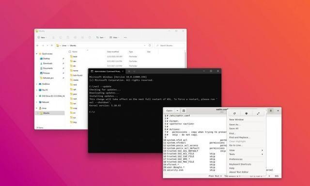310x186 pixels.
Task: Click the Fullscreen icon in the editor menu
Action: click(x=258, y=113)
